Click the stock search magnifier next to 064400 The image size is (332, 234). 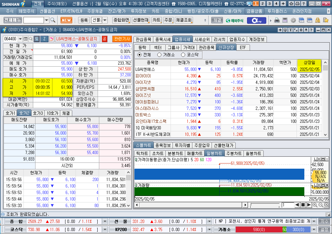point(31,39)
